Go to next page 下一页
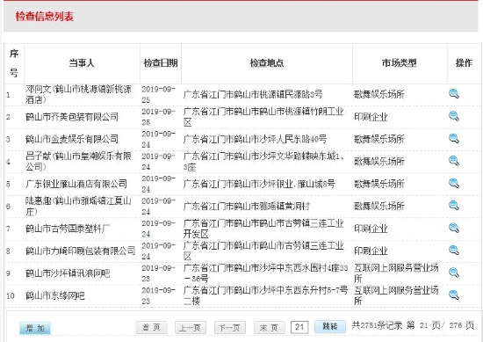 coord(230,327)
